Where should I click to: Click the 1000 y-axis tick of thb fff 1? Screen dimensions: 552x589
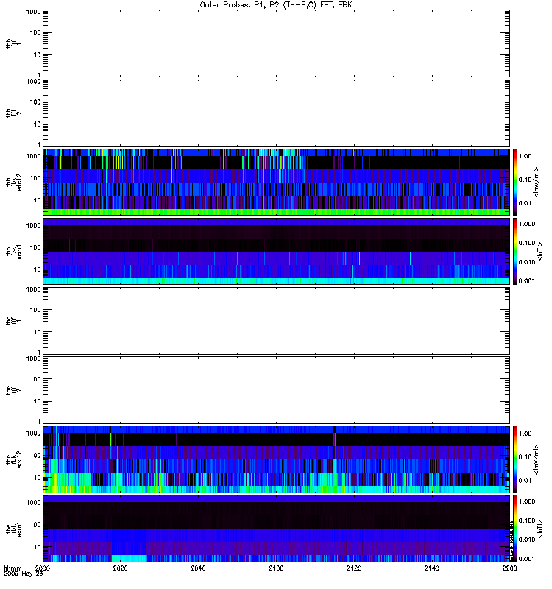pos(33,12)
